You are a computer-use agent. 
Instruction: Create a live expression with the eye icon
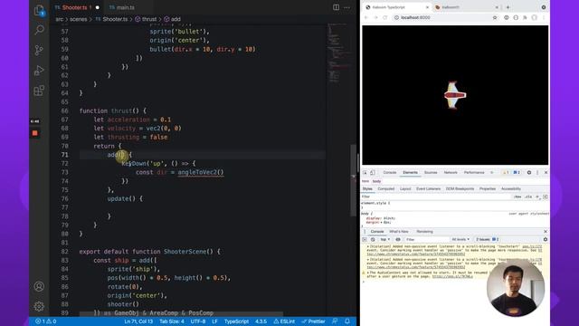click(398, 239)
